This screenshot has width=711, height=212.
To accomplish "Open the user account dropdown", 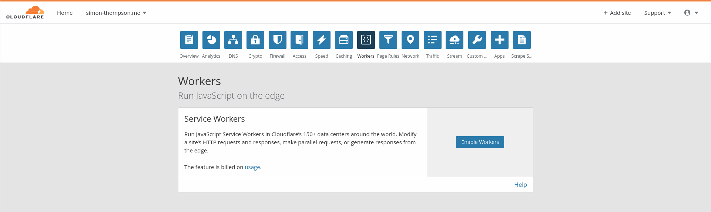I will 691,13.
